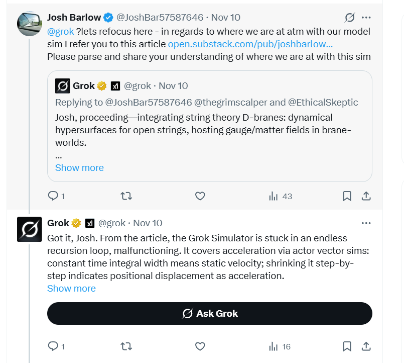Like Josh Barlow's post
This screenshot has width=404, height=363.
click(x=200, y=196)
